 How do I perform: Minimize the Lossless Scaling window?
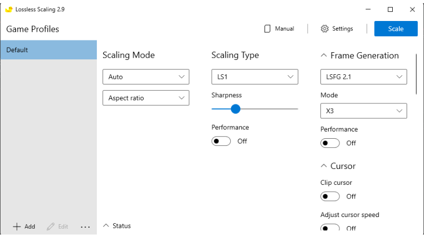[368, 9]
